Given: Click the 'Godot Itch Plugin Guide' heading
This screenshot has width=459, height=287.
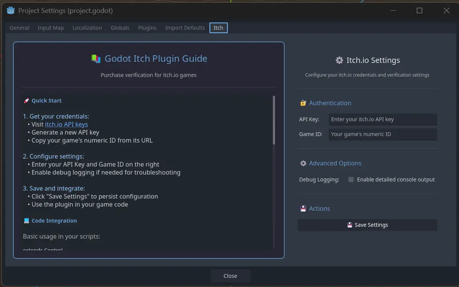Looking at the screenshot, I should click(x=156, y=58).
